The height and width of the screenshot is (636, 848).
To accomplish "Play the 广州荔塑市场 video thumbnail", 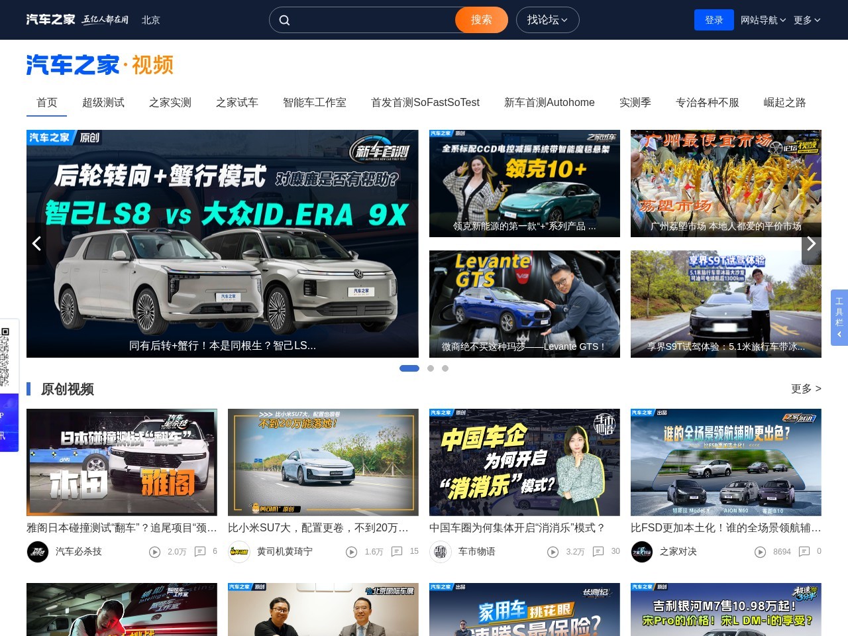I will [x=726, y=184].
